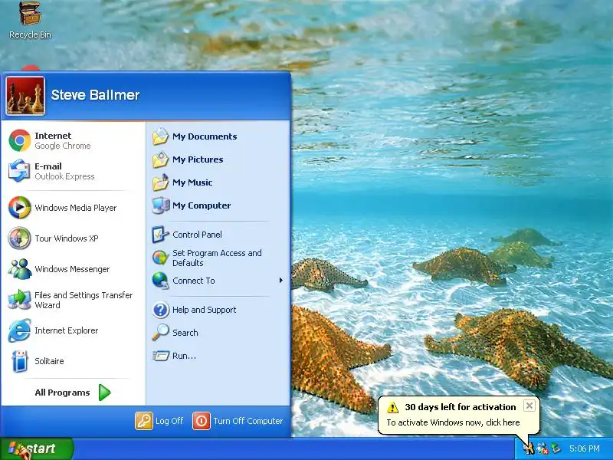Choose the 'Control Panel' menu label
Viewport: 613px width, 460px height.
tap(197, 235)
